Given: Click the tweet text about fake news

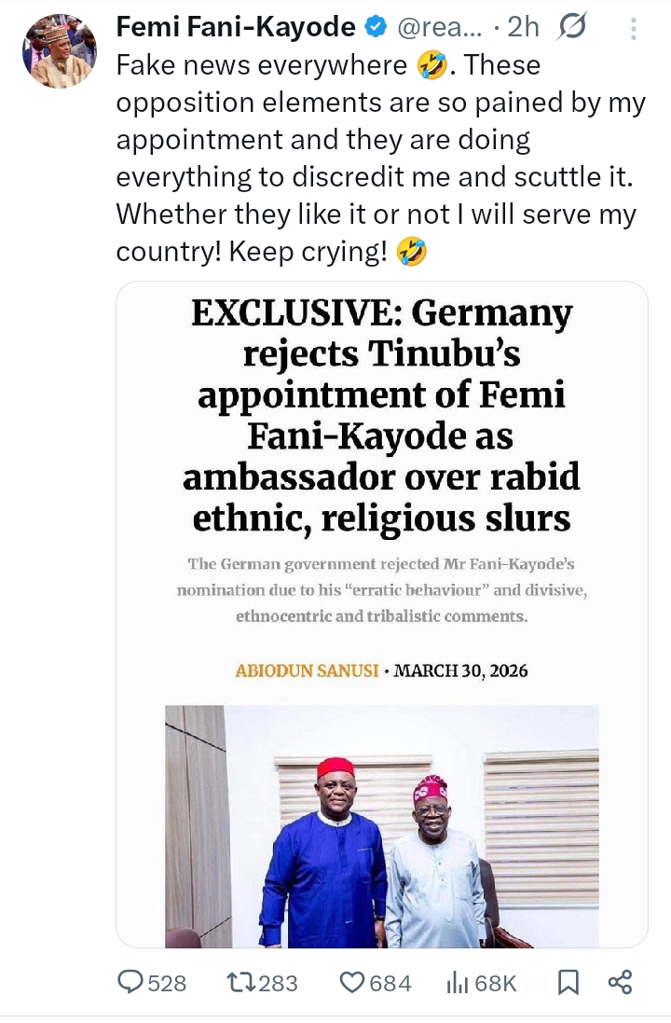Looking at the screenshot, I should pyautogui.click(x=373, y=159).
